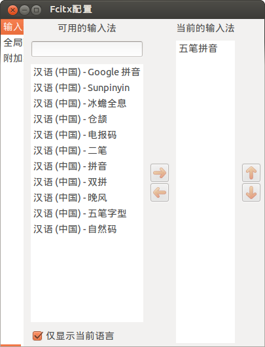The height and width of the screenshot is (347, 265).
Task: Choose 汉语 (中国) - 冰蟾全息 in list
Action: pyautogui.click(x=87, y=103)
